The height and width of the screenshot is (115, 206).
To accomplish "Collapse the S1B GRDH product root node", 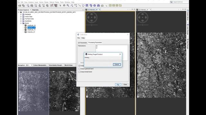I will 19,12.
